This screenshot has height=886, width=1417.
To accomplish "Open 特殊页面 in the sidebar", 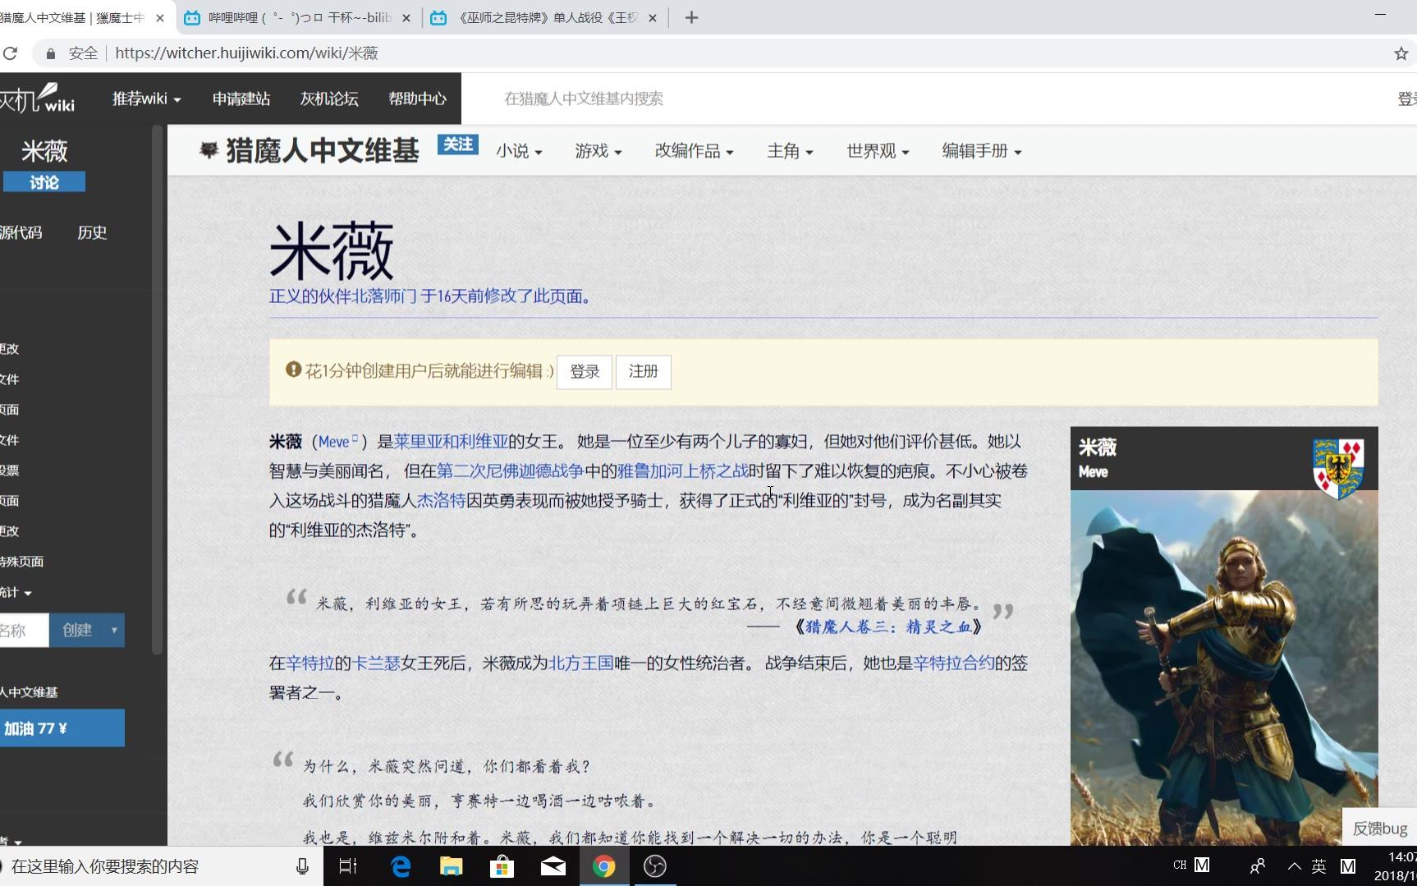I will point(21,562).
